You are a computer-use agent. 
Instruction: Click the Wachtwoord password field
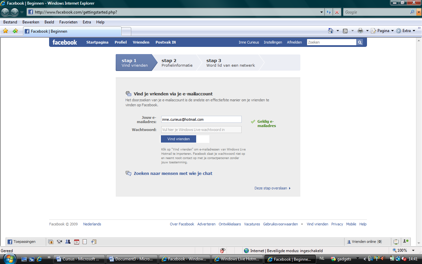click(201, 130)
